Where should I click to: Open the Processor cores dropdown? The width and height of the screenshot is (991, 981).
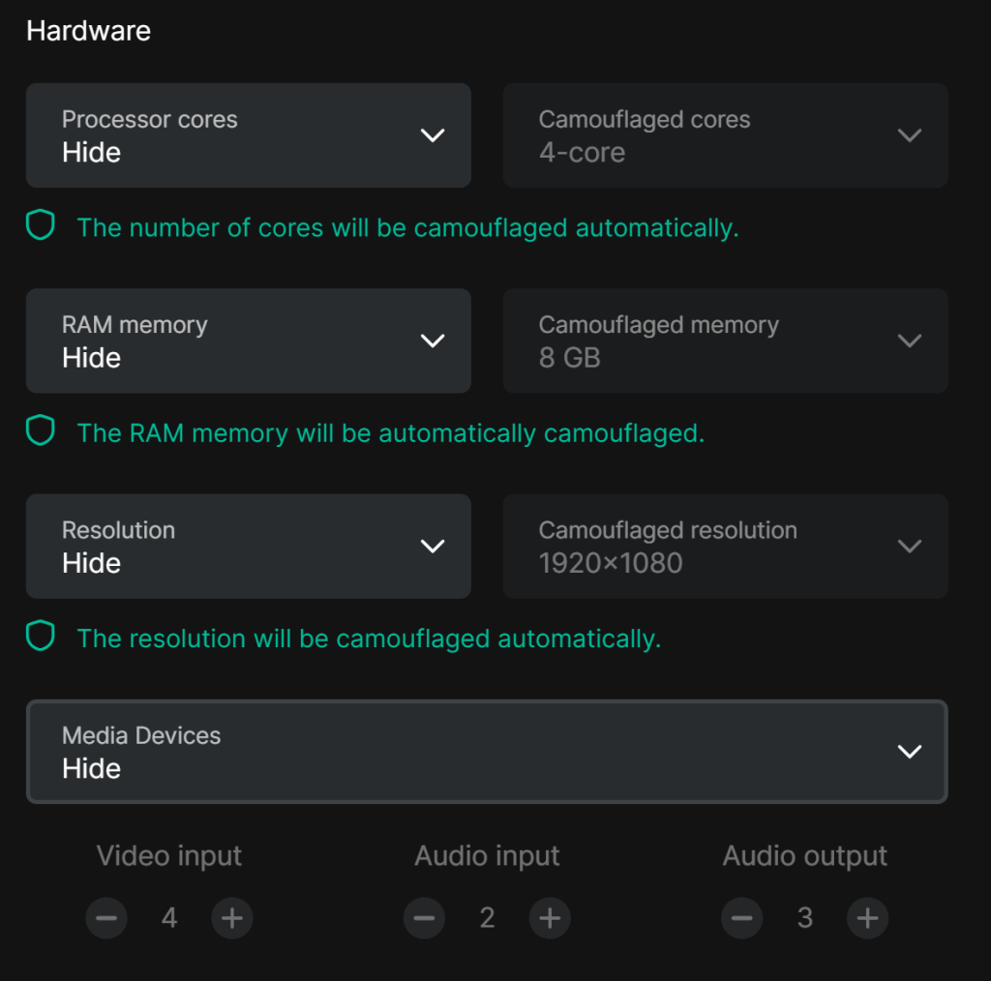(x=249, y=135)
